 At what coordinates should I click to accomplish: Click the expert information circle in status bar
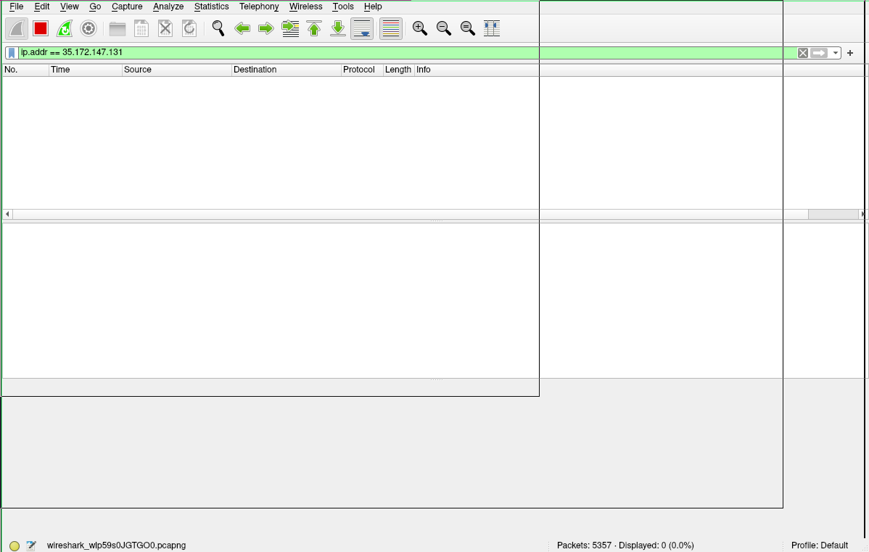click(15, 545)
